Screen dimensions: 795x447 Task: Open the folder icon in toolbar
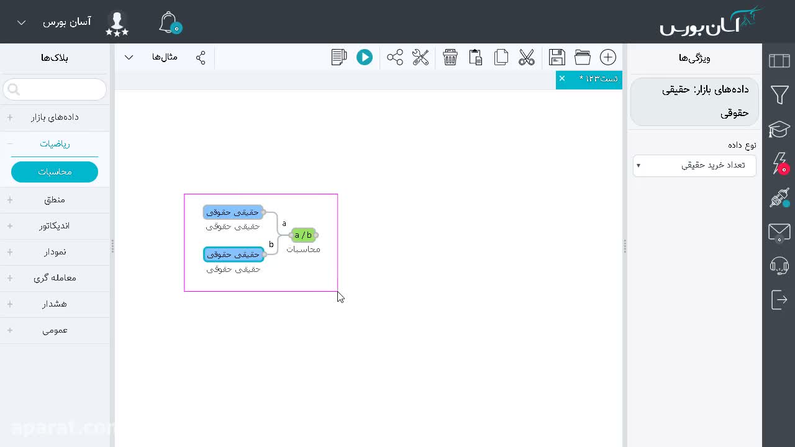point(583,57)
